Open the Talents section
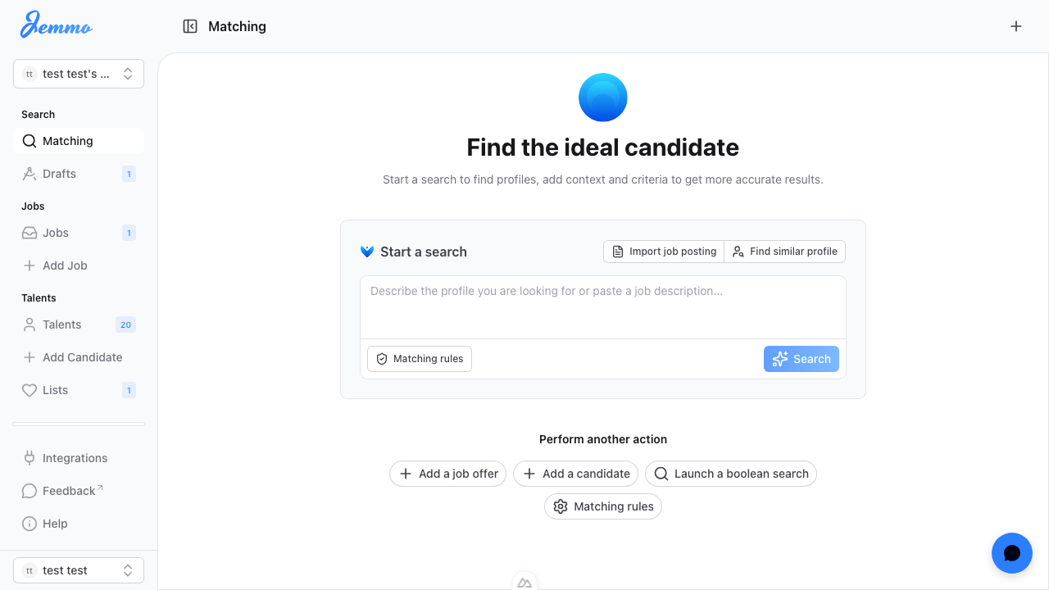This screenshot has height=590, width=1049. coord(61,324)
